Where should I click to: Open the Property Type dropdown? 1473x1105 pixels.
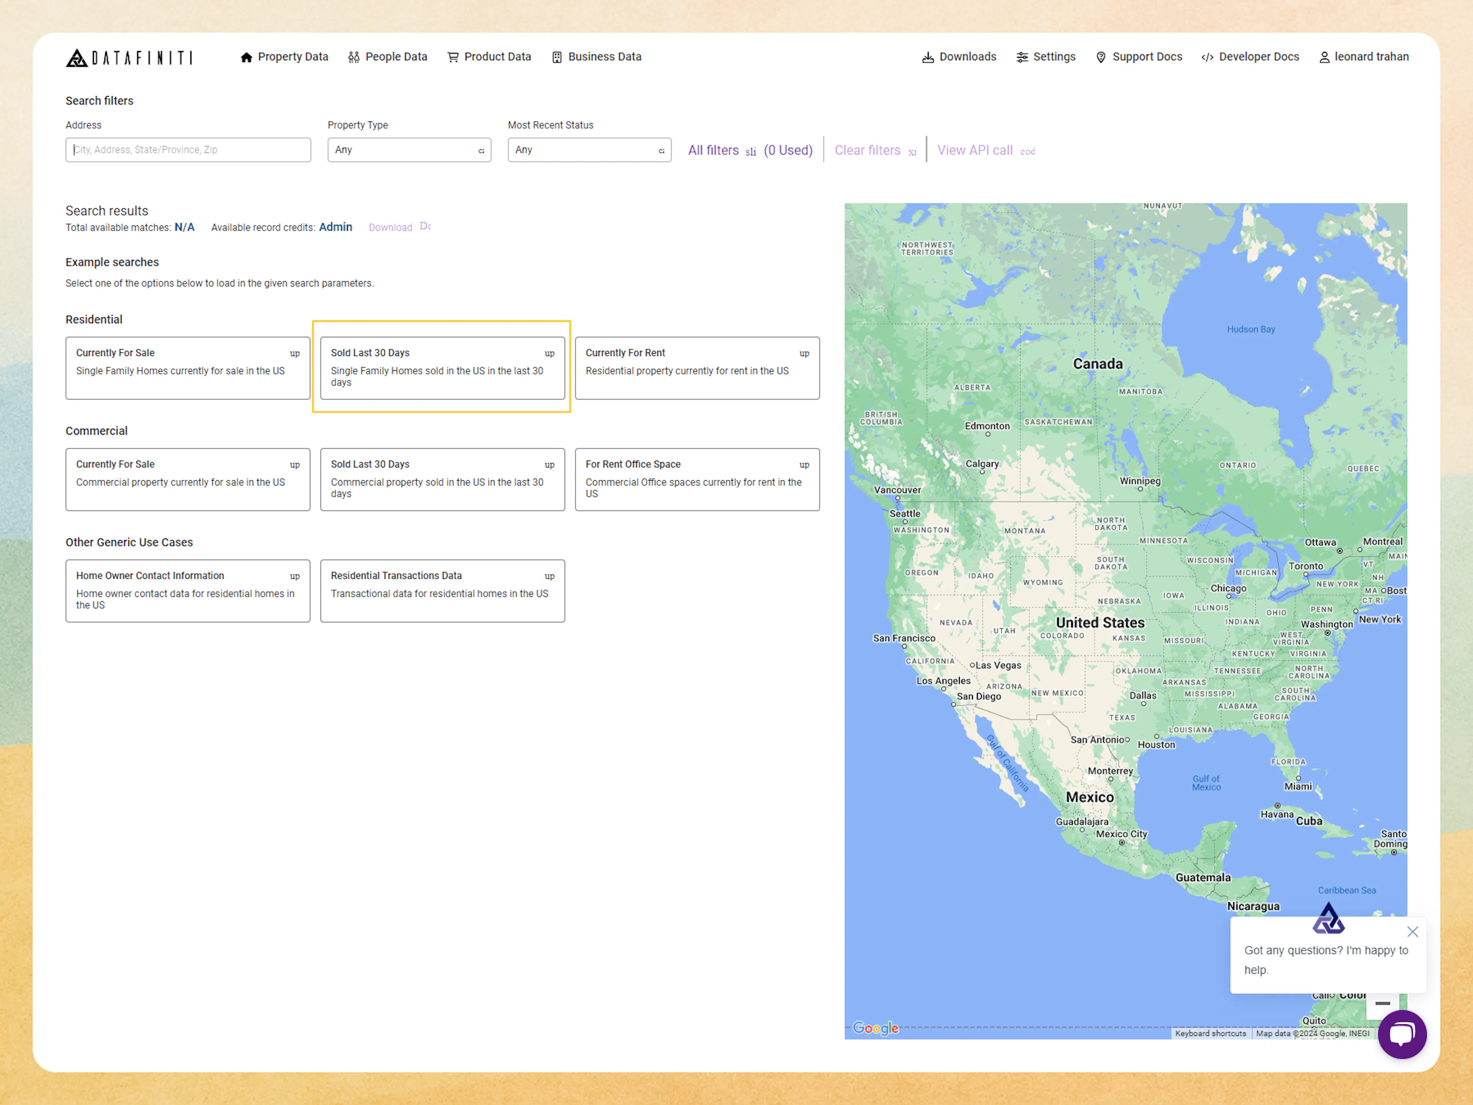point(409,149)
